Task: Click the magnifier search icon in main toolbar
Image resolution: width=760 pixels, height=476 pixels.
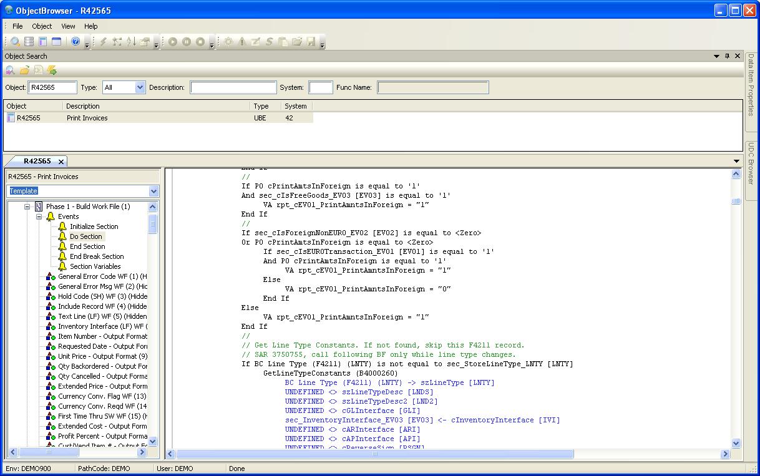Action: coord(15,42)
